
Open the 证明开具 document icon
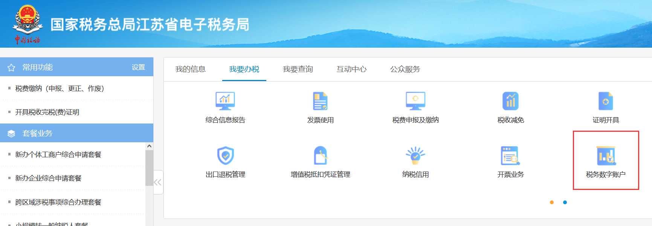[606, 101]
